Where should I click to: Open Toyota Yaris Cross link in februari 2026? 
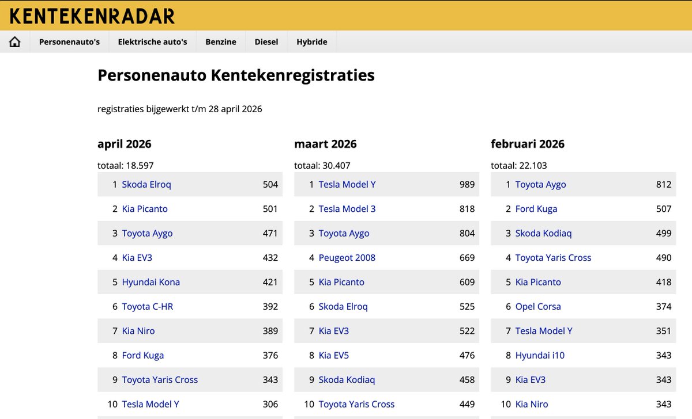coord(553,258)
